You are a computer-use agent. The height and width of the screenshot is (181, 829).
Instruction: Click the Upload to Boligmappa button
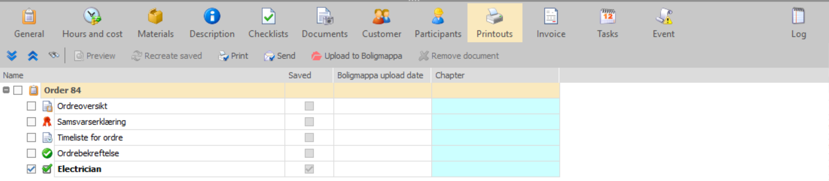357,56
